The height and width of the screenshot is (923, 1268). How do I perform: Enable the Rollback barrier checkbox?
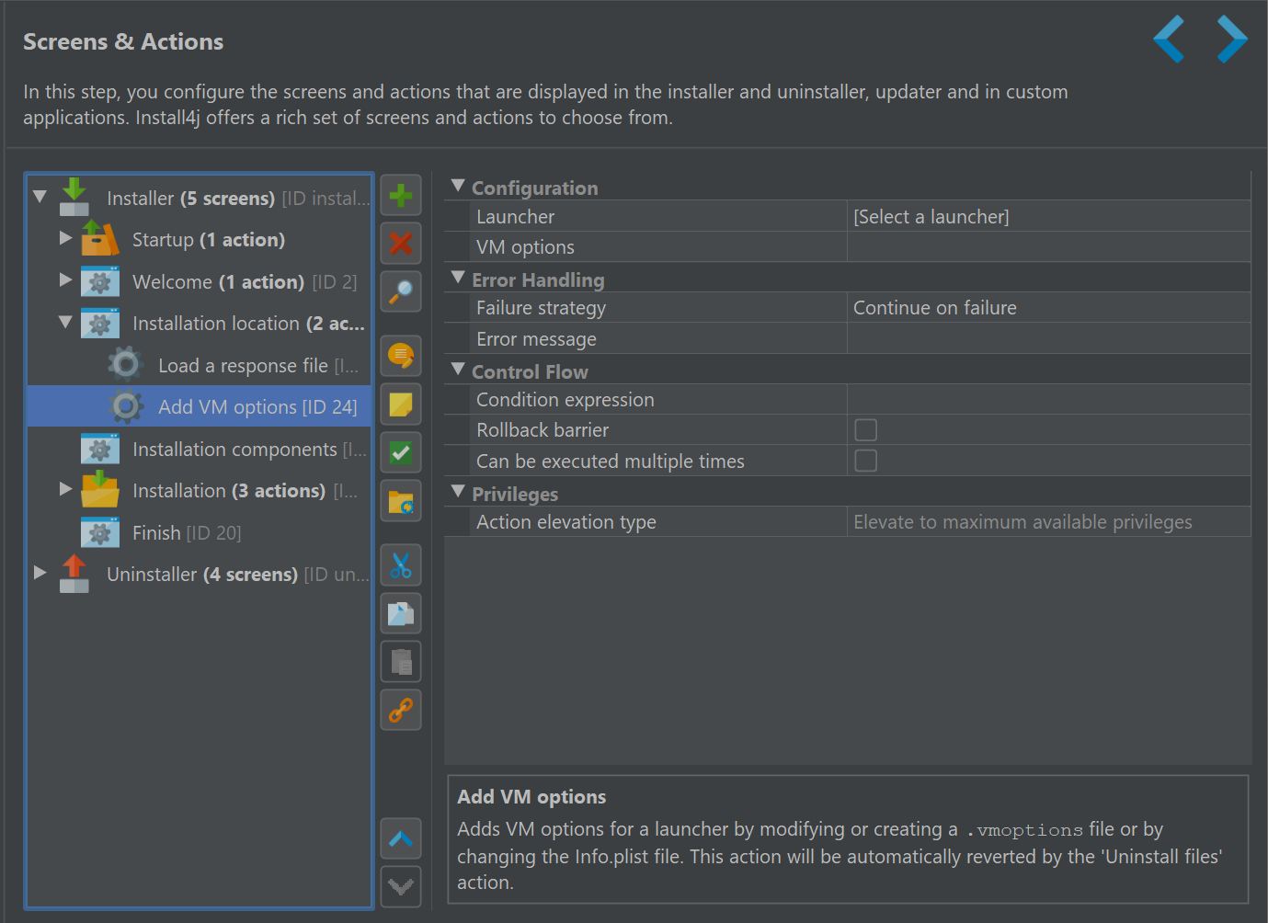tap(865, 430)
